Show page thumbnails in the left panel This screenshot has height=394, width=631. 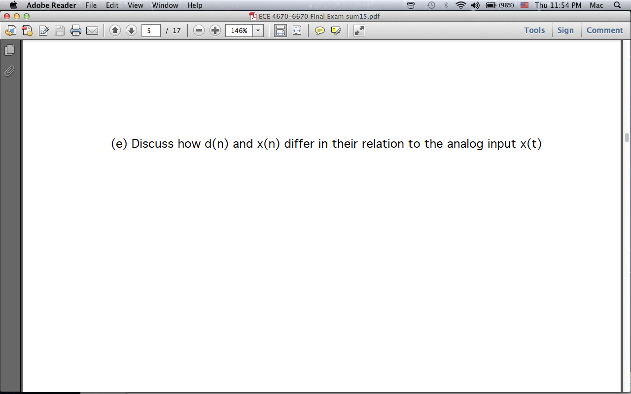coord(9,50)
